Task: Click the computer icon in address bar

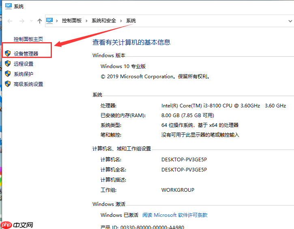Action: (x=49, y=21)
